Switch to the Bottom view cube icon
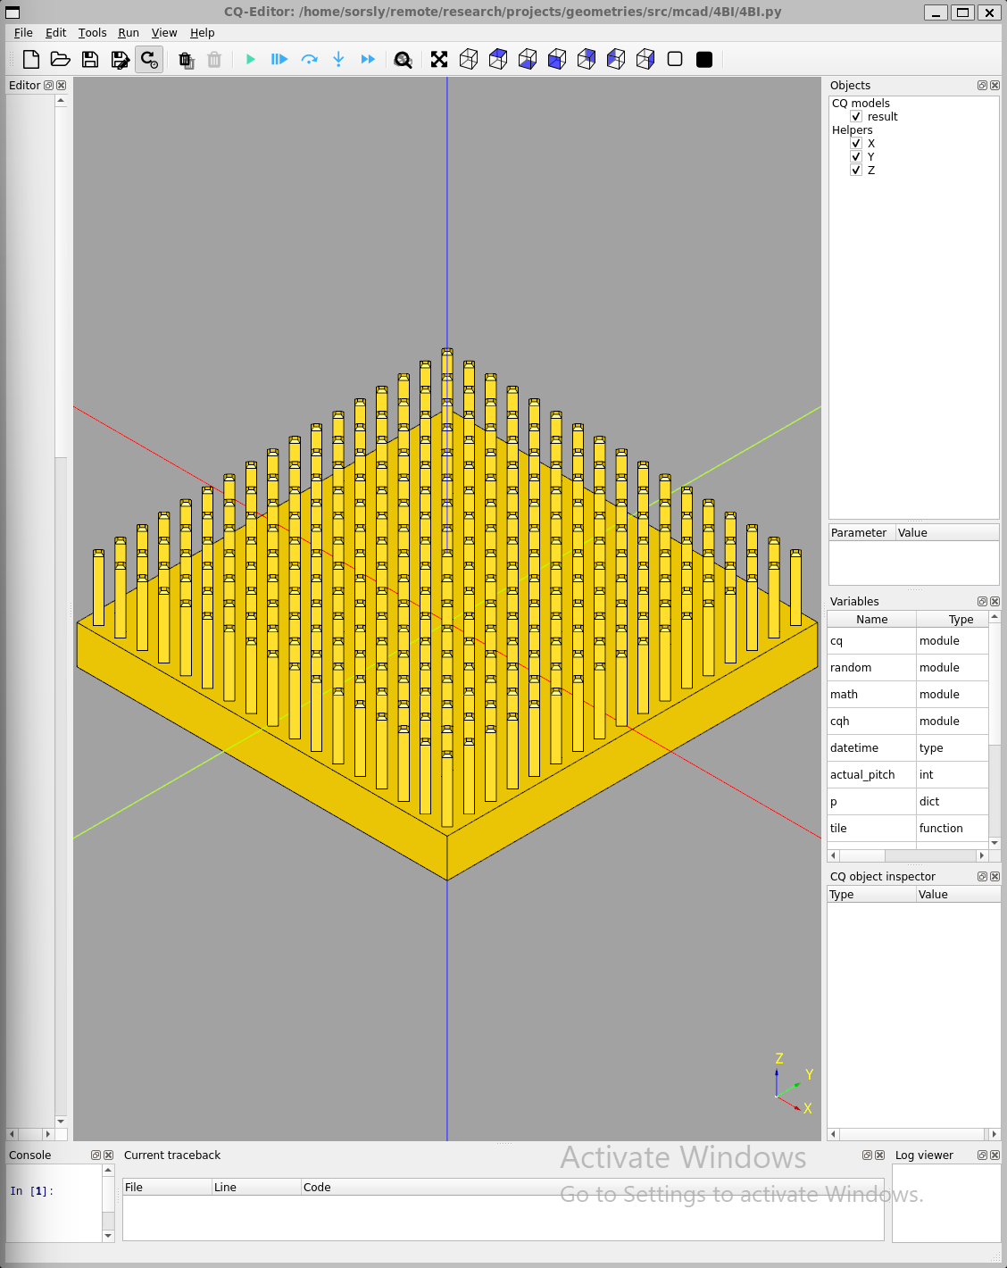Screen dimensions: 1007x1268 pos(528,60)
